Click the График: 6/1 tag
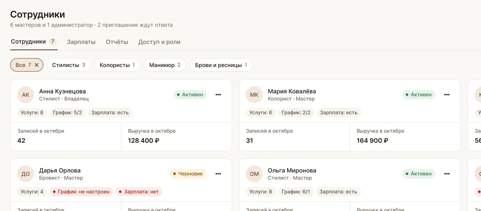The image size is (481, 211). point(296,192)
